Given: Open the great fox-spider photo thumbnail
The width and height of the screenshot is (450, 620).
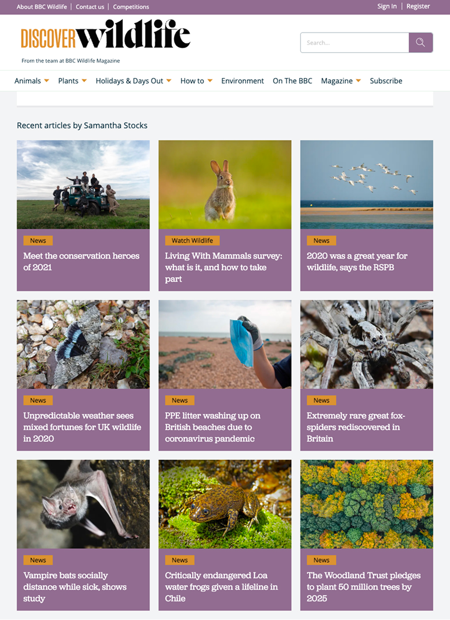Looking at the screenshot, I should point(367,344).
